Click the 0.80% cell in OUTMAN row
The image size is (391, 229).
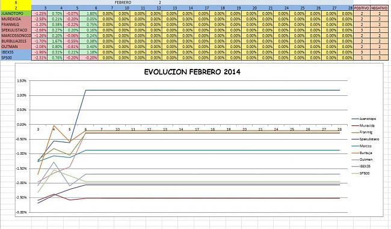tap(55, 46)
